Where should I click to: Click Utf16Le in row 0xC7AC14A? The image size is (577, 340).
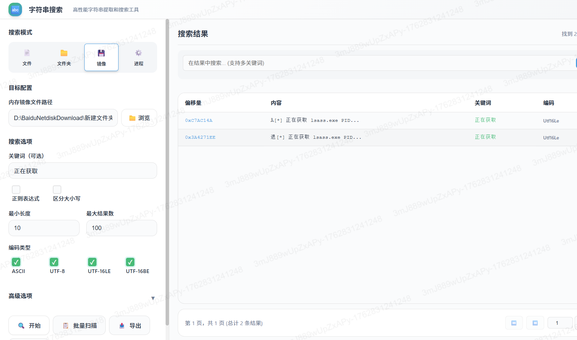551,121
